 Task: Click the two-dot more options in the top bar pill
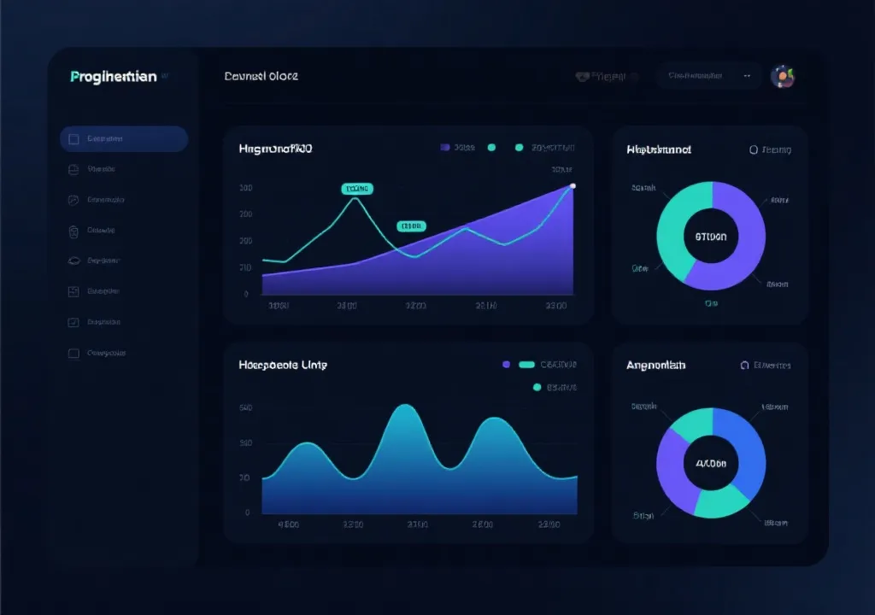[747, 76]
